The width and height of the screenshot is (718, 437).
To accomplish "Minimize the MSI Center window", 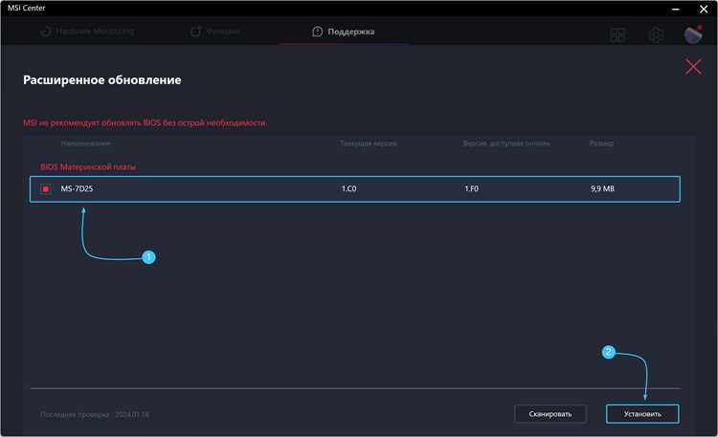I will pyautogui.click(x=676, y=9).
